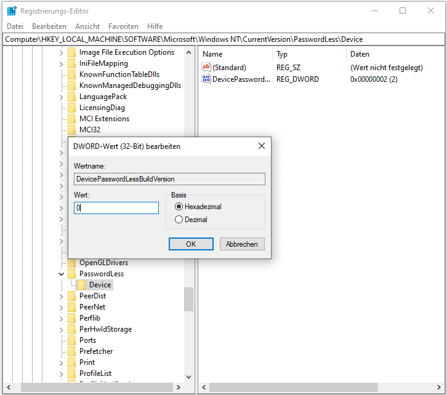Collapse the PasswordLess tree node
The width and height of the screenshot is (447, 395).
tap(61, 274)
